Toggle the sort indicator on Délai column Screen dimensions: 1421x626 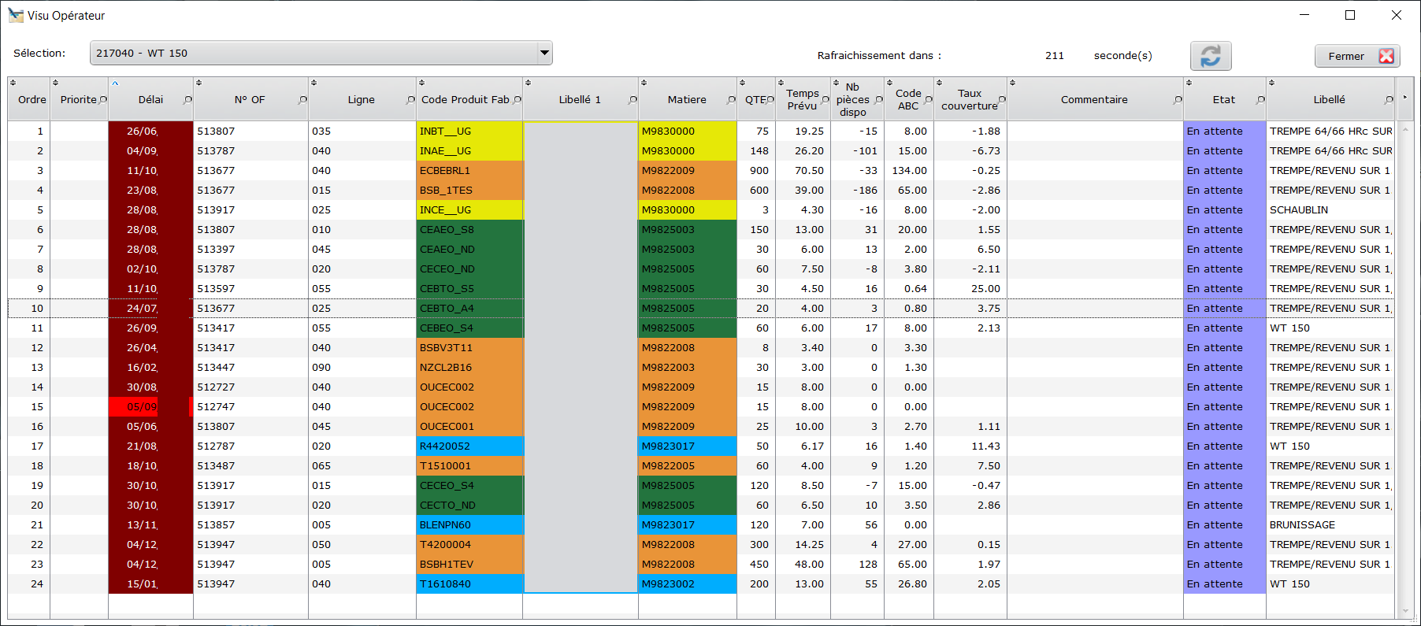tap(115, 82)
